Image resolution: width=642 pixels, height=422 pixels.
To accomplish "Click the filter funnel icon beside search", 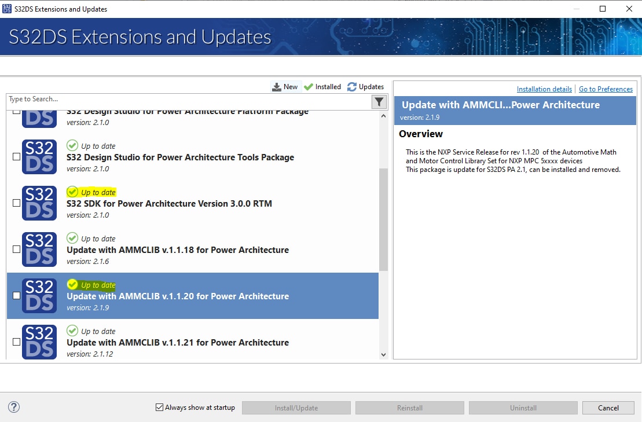I will [379, 102].
